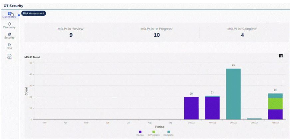The width and height of the screenshot is (290, 139).
Task: Open the Security shield section
Action: click(9, 36)
